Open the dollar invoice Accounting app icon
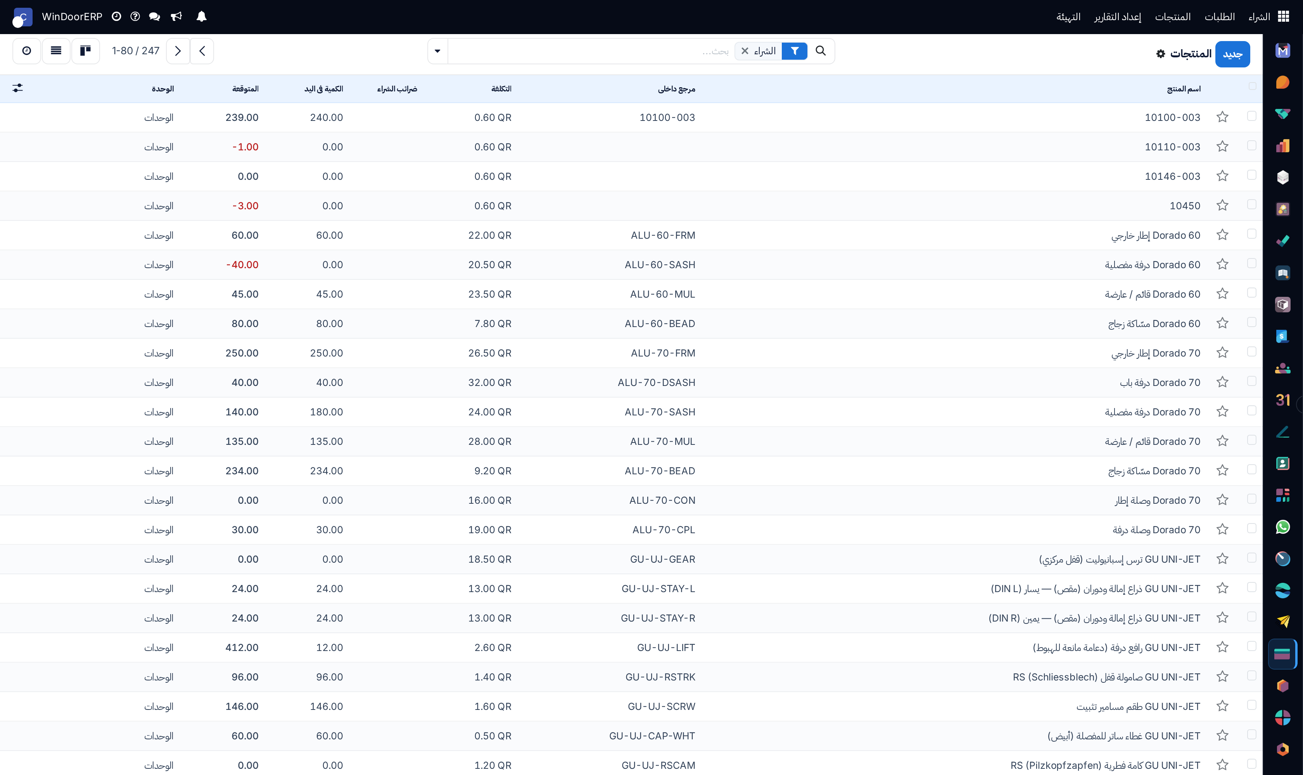The height and width of the screenshot is (775, 1303). point(1282,336)
